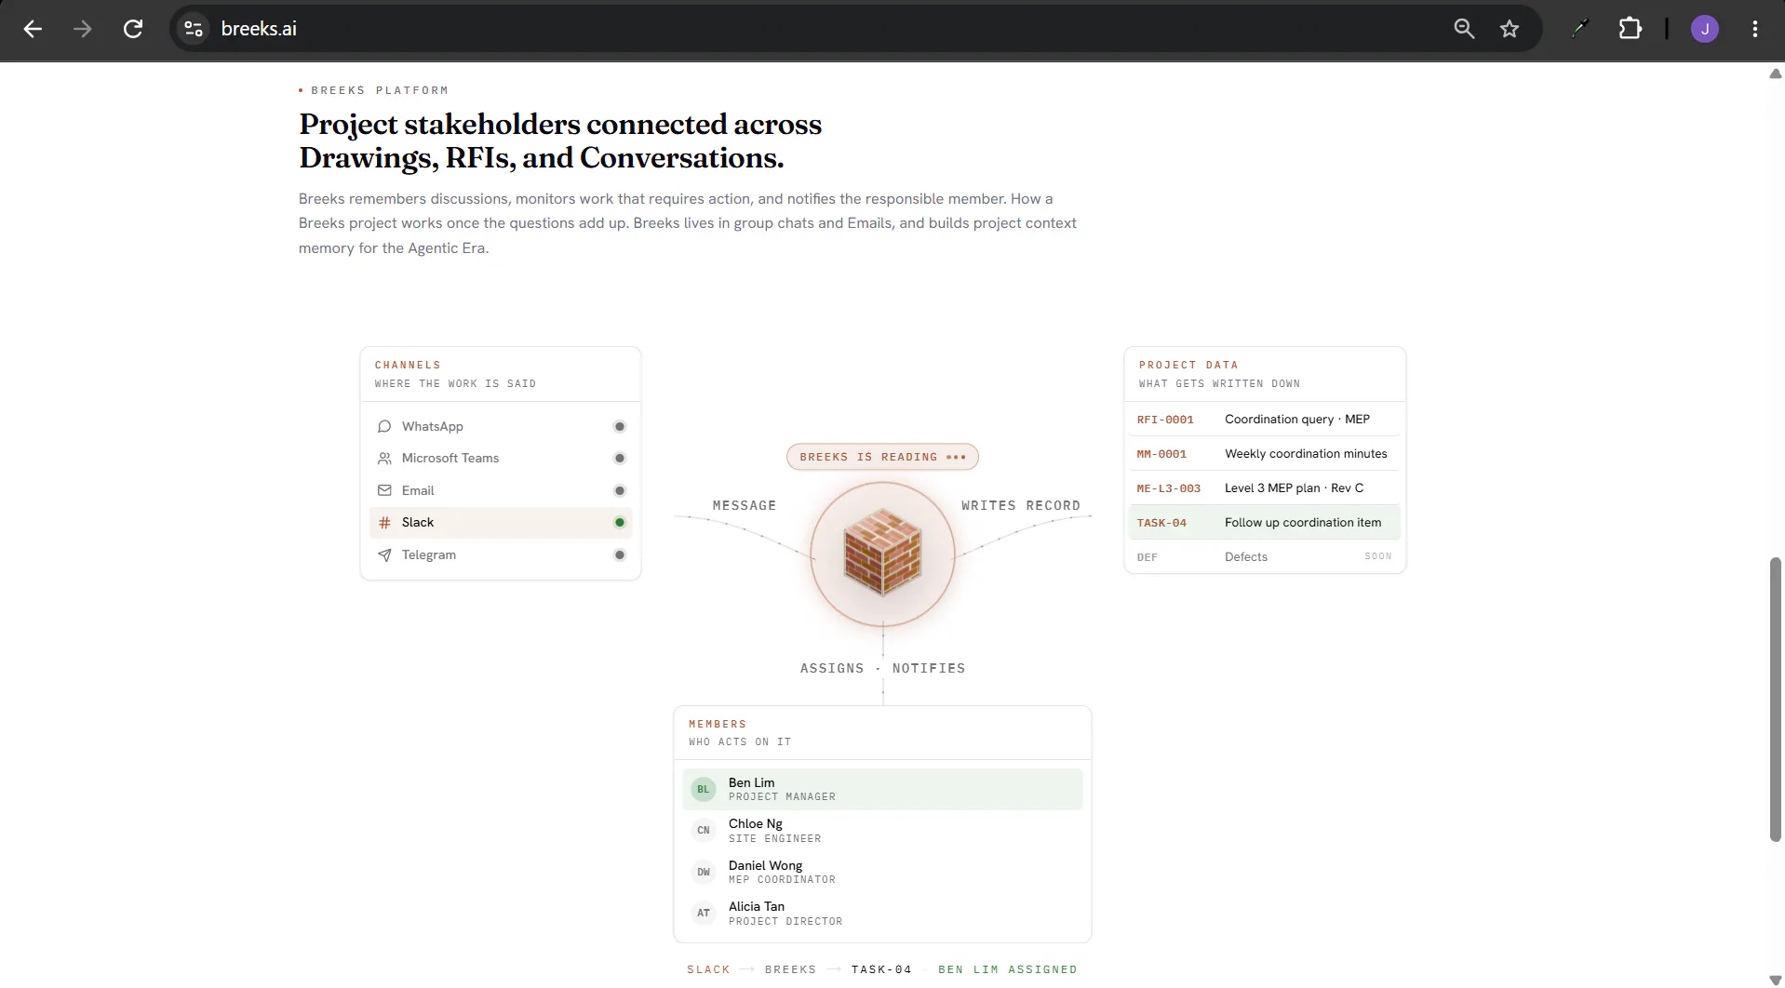Viewport: 1785px width, 988px height.
Task: Reload the breeks.ai page
Action: tap(133, 29)
